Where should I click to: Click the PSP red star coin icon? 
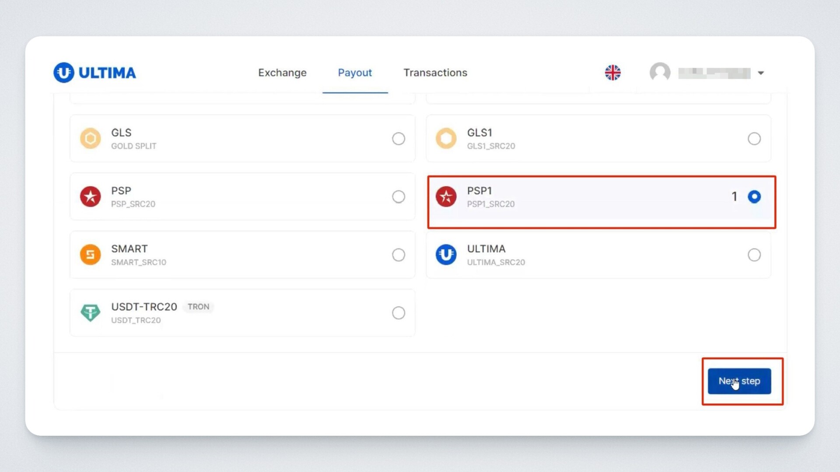91,197
